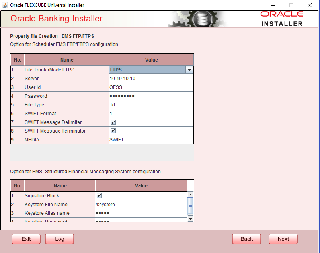
Task: Click the Exit button
Action: tap(26, 239)
